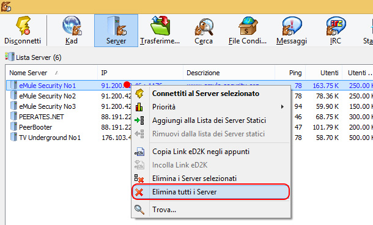Screen dimensions: 373x225
Task: Click ping value 47 for PeerBooter
Action: click(298, 127)
